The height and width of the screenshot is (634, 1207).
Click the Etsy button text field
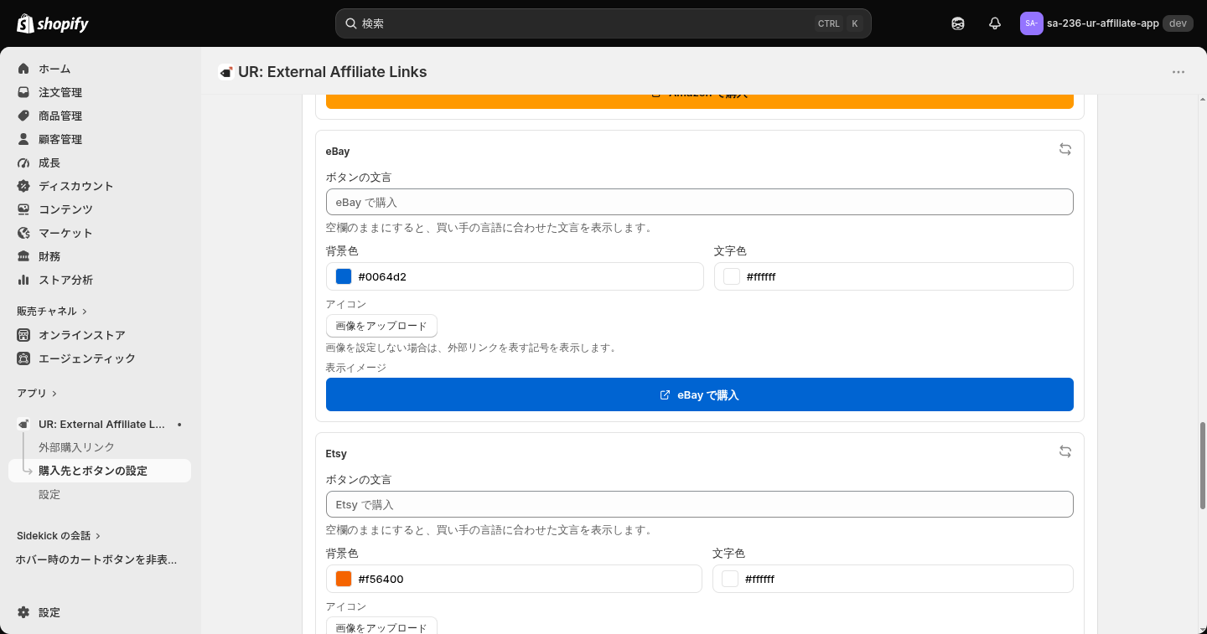pyautogui.click(x=700, y=504)
